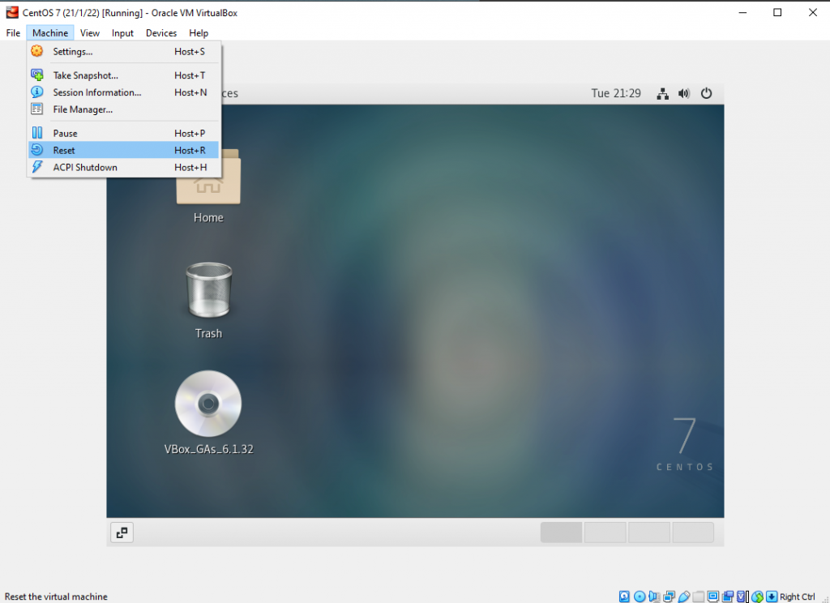Switch to the first workspace in guest switcher

pyautogui.click(x=561, y=532)
